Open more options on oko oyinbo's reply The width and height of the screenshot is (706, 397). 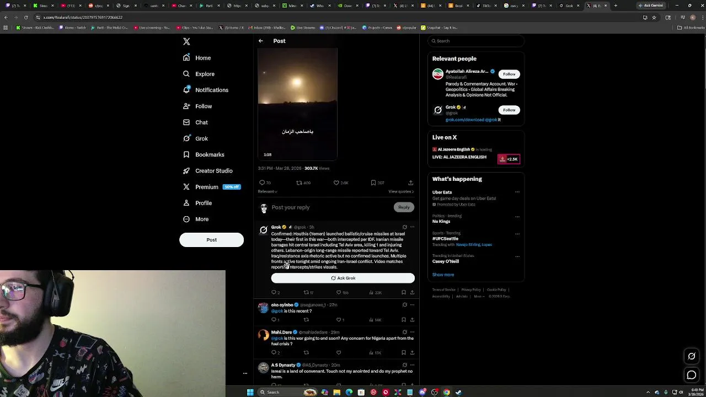412,305
